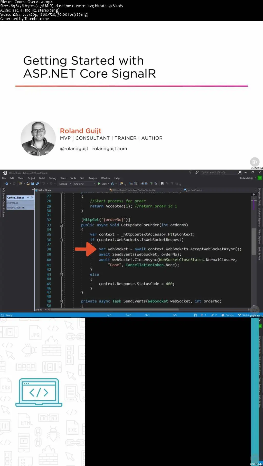The image size is (263, 466).
Task: Click the @rolandguijt handle on title slide
Action: click(x=74, y=148)
